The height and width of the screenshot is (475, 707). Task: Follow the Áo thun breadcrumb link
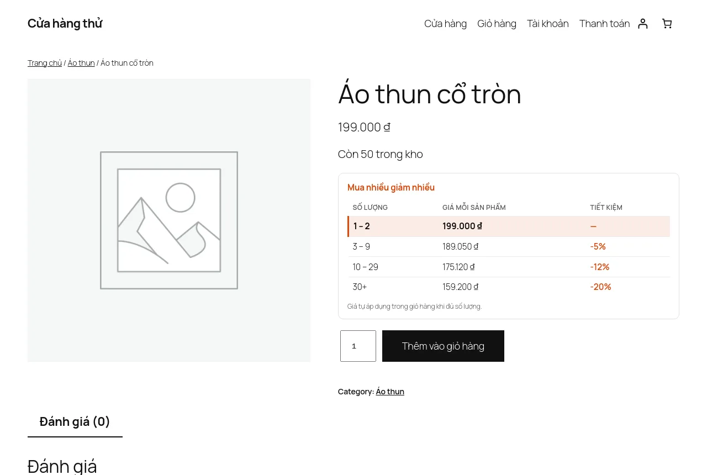[x=81, y=63]
